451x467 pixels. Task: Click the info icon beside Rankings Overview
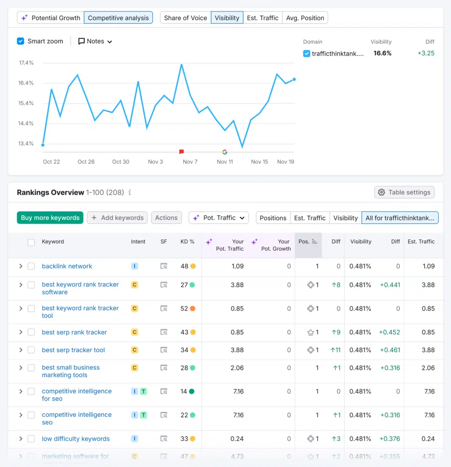click(x=130, y=192)
